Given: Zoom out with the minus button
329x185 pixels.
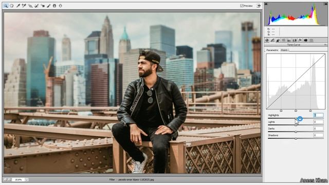Looking at the screenshot, I should coord(6,180).
